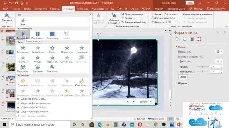This screenshot has width=229, height=128.
Task: Open the Заметки notes button
Action: pos(139,119)
